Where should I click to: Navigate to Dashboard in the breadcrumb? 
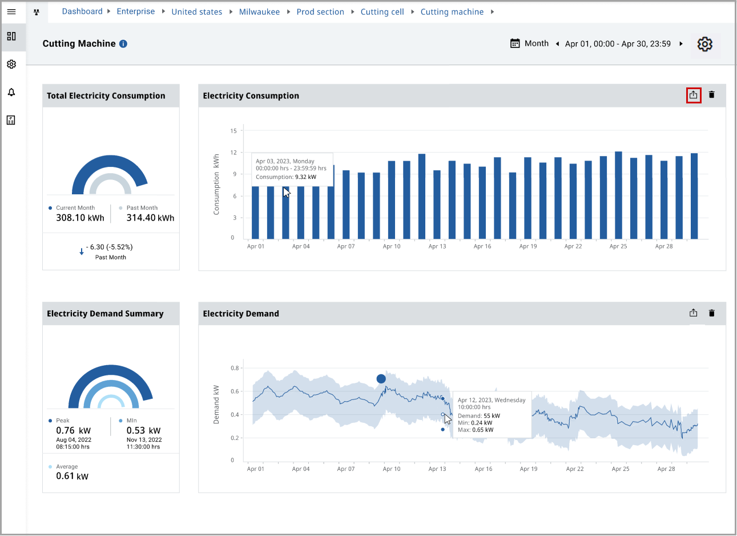tap(82, 11)
